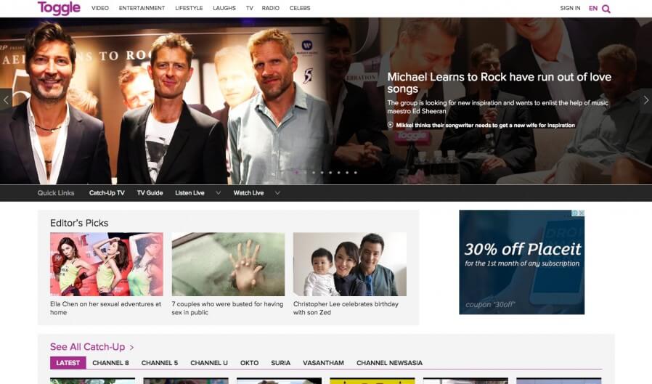Screen dimensions: 652x384
Task: Open the LIFESTYLE menu
Action: (x=189, y=8)
